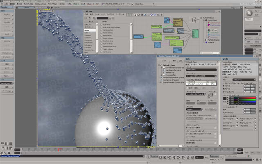Open help via question mark icon in ICE Tree
The width and height of the screenshot is (262, 164).
(161, 15)
